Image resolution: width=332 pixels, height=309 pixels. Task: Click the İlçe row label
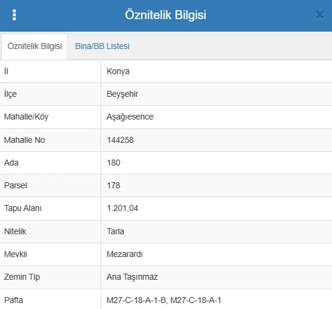tap(10, 94)
